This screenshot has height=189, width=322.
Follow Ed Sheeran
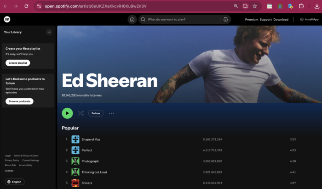[96, 113]
